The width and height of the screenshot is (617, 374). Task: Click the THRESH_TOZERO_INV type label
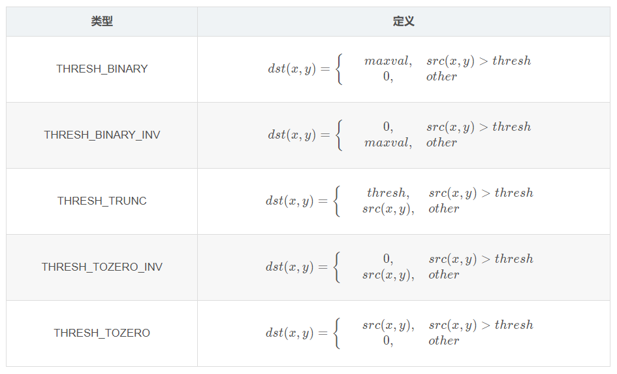102,267
